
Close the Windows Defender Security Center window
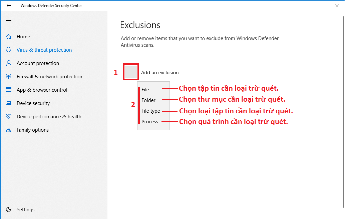pos(337,6)
